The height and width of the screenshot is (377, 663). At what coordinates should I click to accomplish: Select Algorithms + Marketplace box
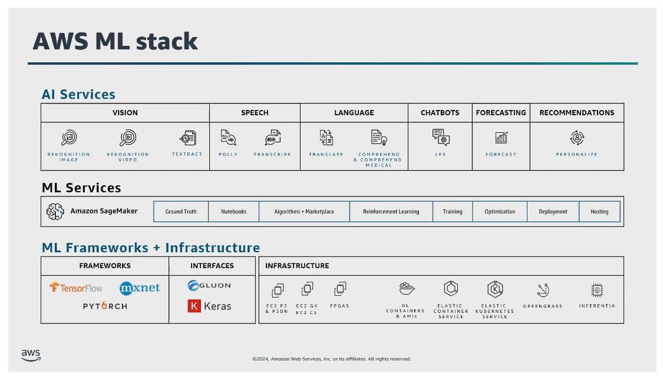tap(304, 212)
